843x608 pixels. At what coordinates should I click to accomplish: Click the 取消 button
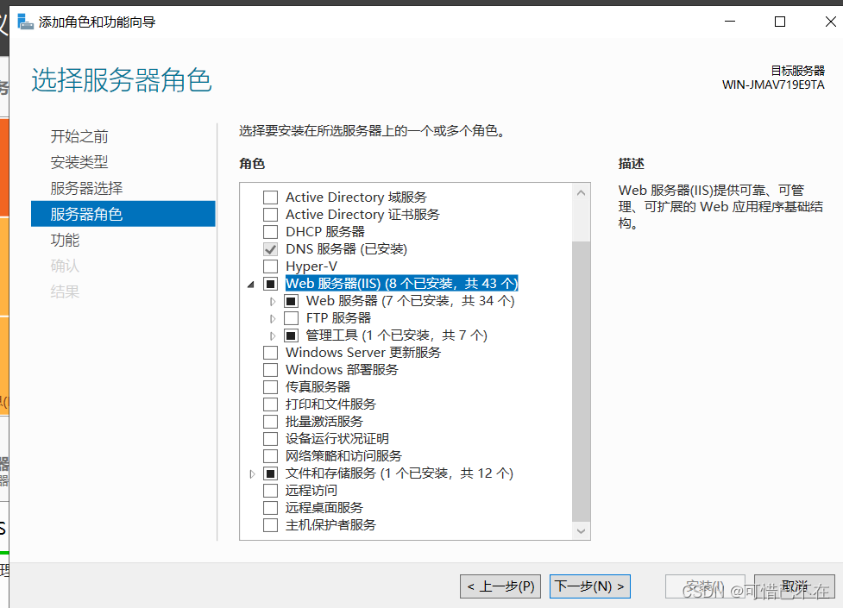(795, 586)
